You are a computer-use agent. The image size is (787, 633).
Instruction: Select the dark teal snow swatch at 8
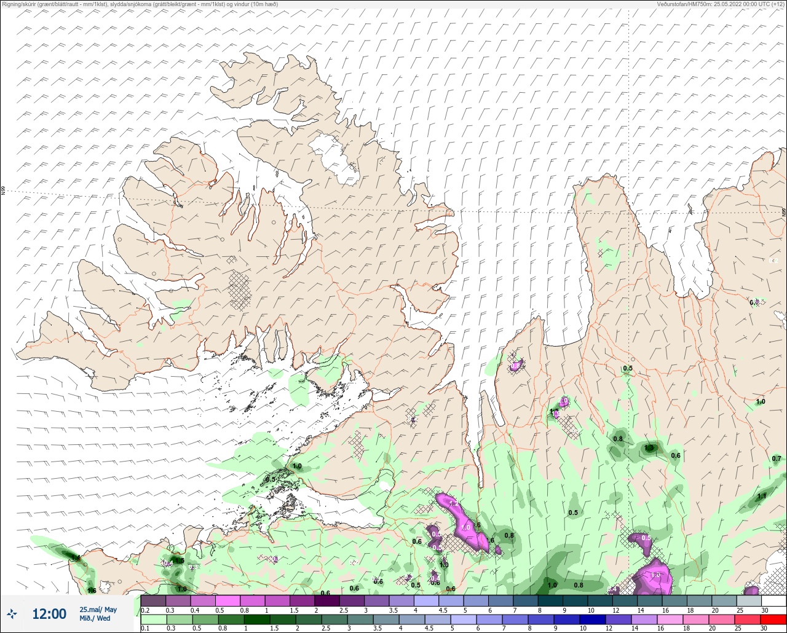[x=550, y=600]
